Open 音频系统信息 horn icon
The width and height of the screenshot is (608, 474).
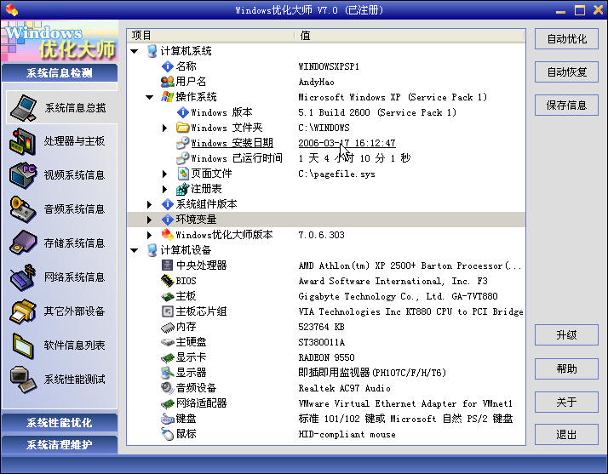point(22,209)
